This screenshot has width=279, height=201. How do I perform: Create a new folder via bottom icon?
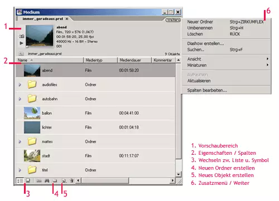[55, 180]
